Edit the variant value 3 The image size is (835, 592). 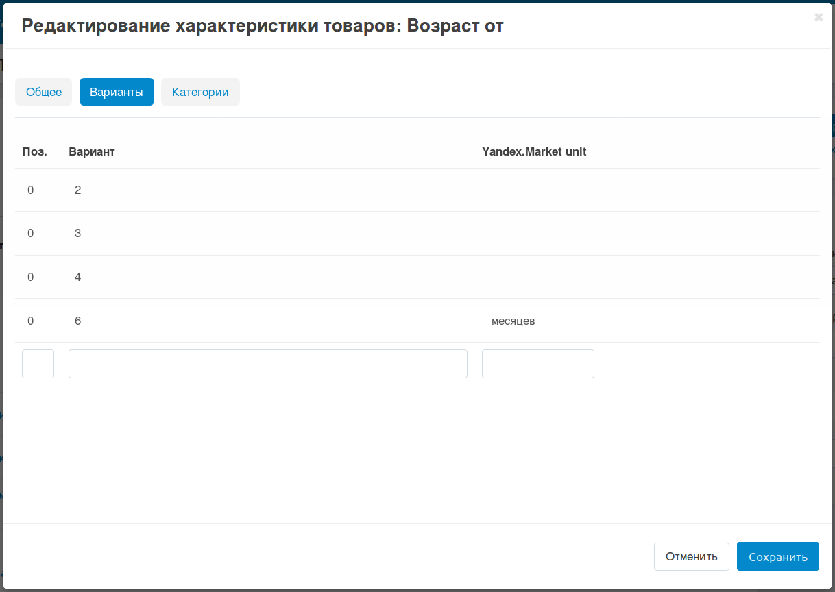pos(77,233)
